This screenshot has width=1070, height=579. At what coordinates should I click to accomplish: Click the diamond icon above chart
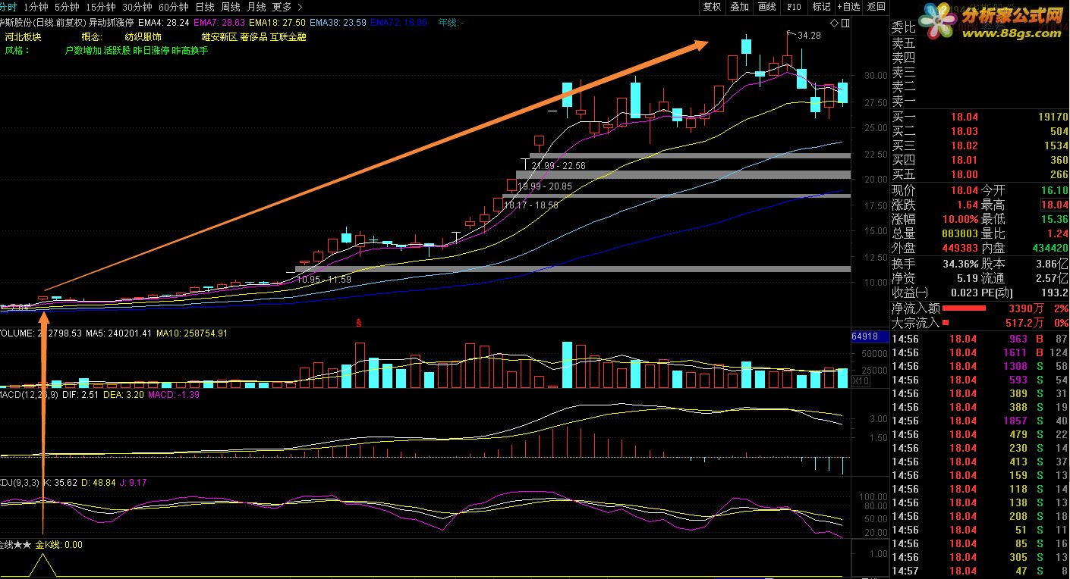[835, 24]
